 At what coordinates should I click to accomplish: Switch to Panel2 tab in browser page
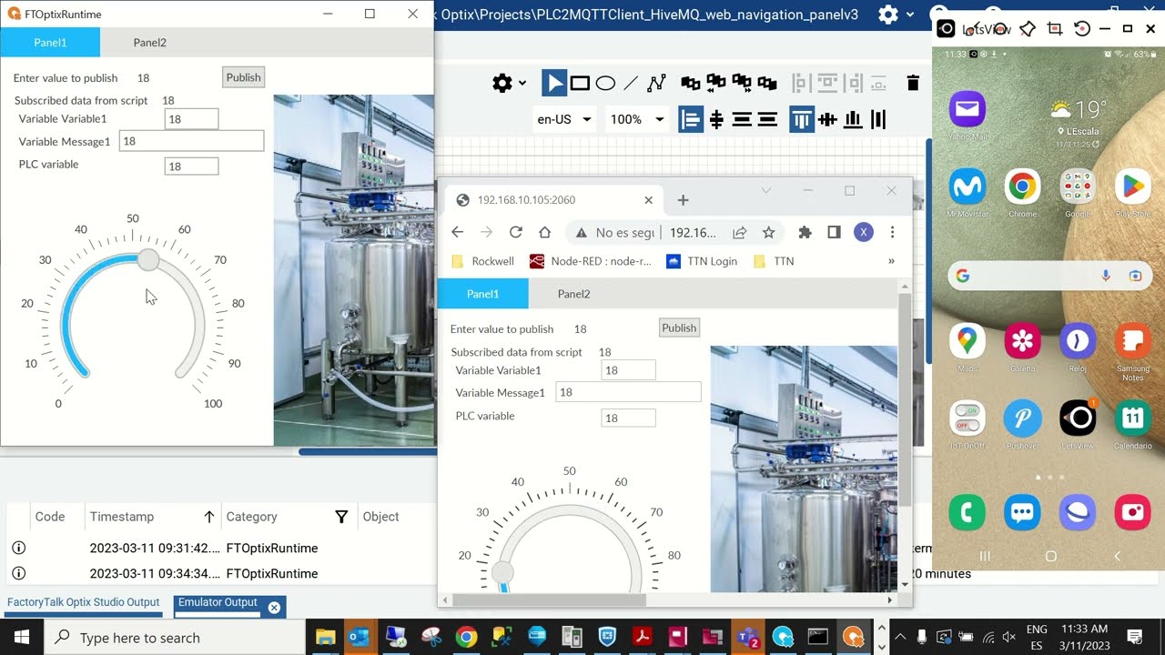click(x=573, y=294)
